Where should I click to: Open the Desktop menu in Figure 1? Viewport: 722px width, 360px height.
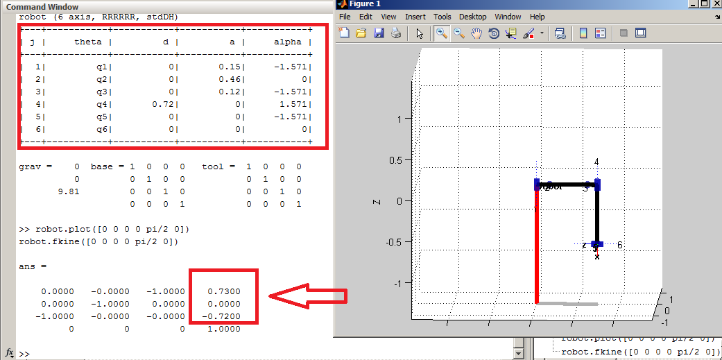coord(473,17)
